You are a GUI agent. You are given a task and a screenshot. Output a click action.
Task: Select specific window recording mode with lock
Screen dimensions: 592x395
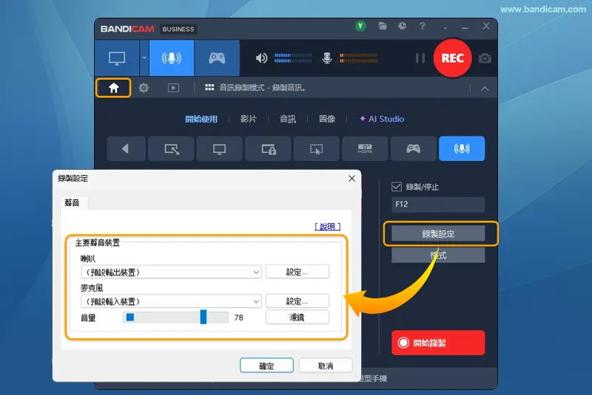tap(268, 148)
